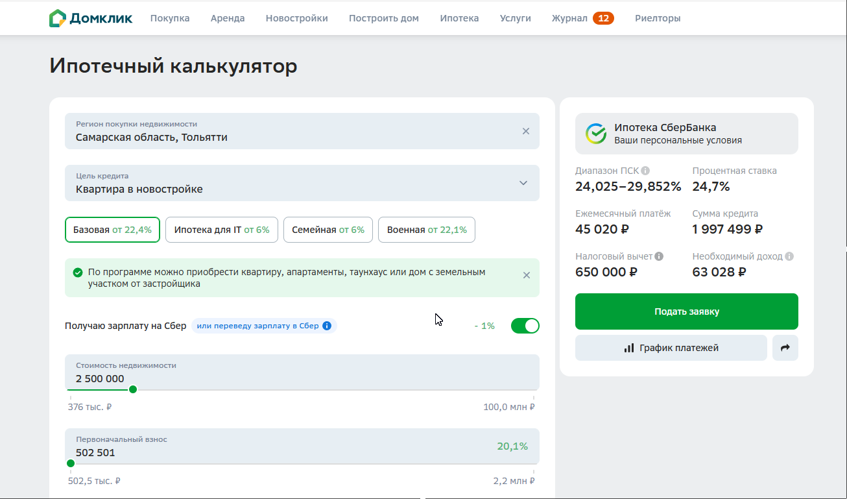Open Новостройки menu

click(x=297, y=18)
